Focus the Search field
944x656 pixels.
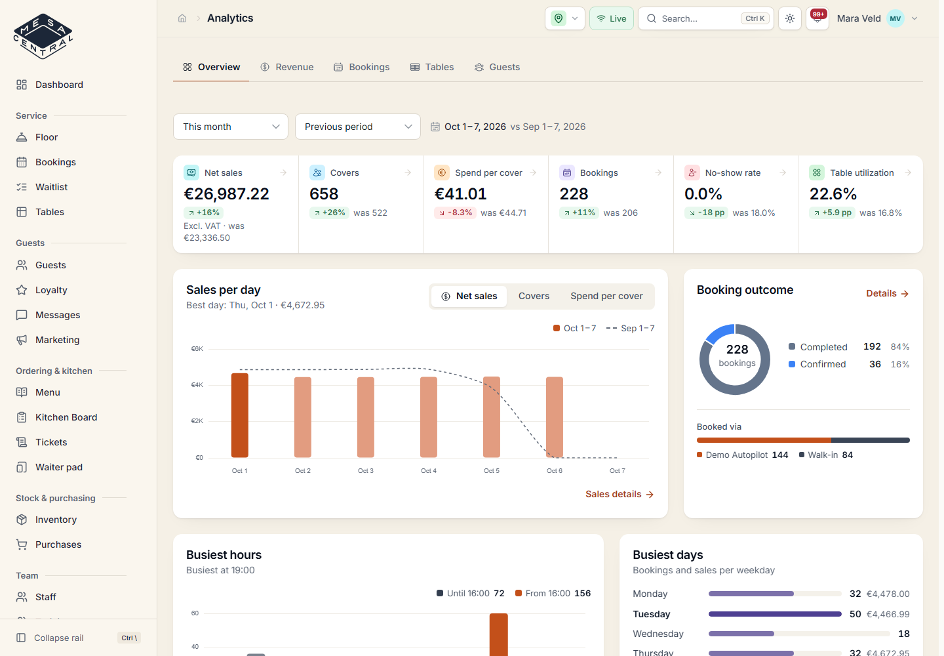[706, 18]
